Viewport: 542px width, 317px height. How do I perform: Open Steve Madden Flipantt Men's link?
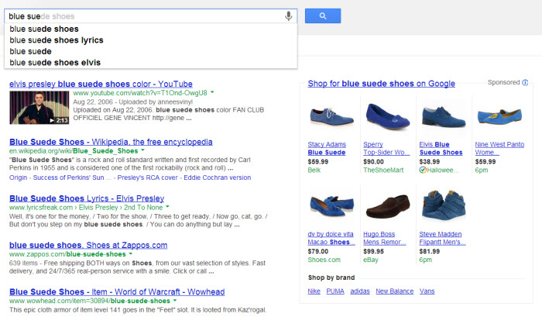pyautogui.click(x=442, y=238)
